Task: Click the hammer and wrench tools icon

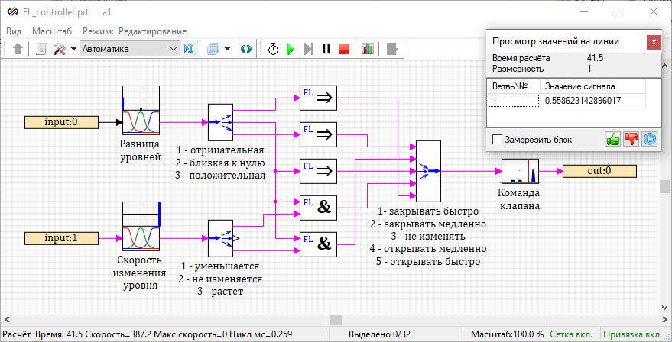Action: click(59, 49)
